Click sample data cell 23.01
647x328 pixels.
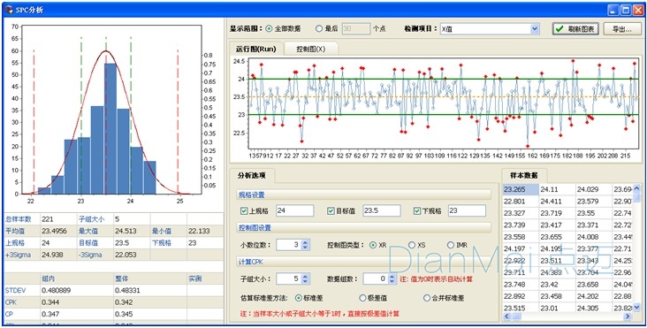coord(557,309)
